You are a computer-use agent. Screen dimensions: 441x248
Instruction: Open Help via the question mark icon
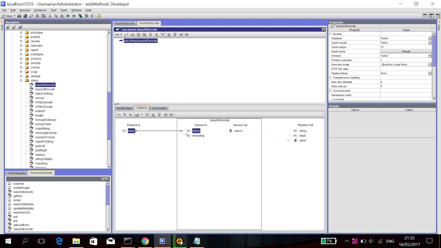click(x=99, y=16)
